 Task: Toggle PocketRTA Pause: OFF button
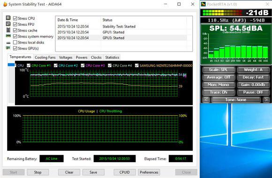[x=253, y=92]
